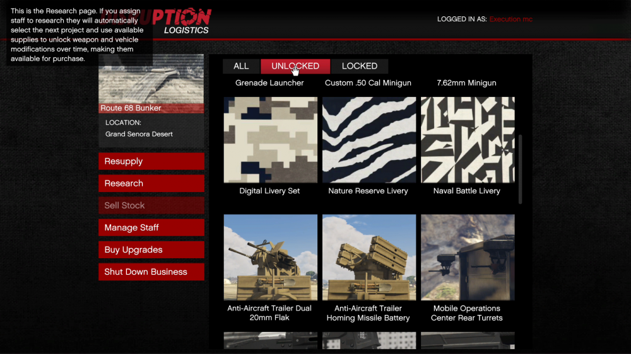Screen dimensions: 631x354
Task: Select the UNLOCKED filter tab
Action: pyautogui.click(x=295, y=66)
